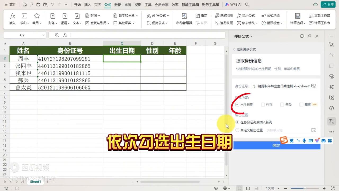Image resolution: width=339 pixels, height=191 pixels.
Task: Expand the Name Box dropdown arrow
Action: 43,35
